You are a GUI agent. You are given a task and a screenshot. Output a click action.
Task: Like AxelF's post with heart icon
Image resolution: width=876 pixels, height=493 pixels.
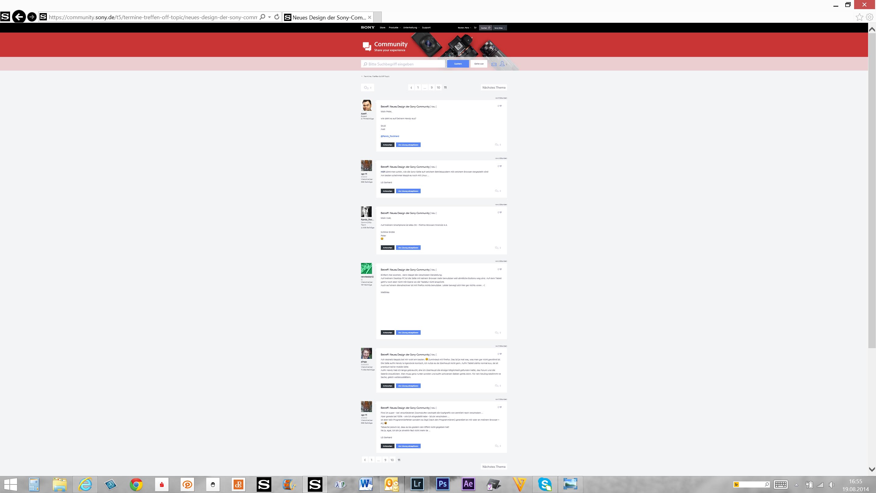(500, 106)
